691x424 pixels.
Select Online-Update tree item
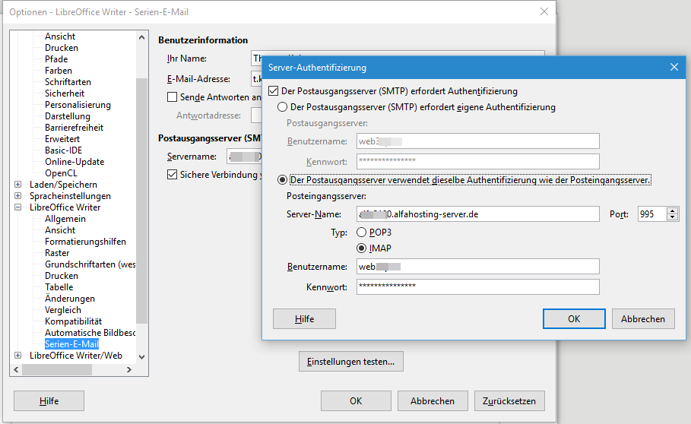coord(74,162)
